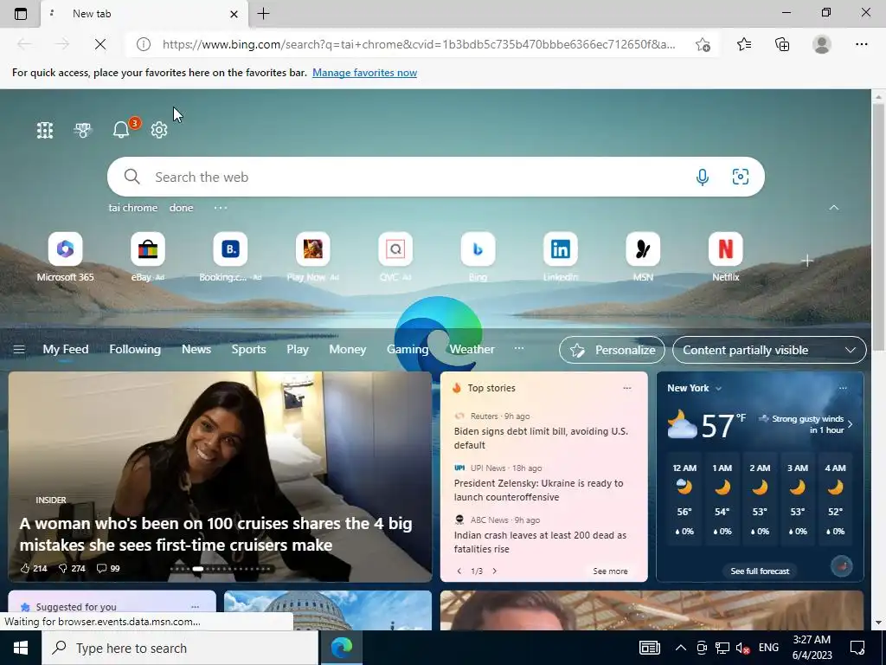Open Collections icon in toolbar
886x665 pixels.
[782, 44]
